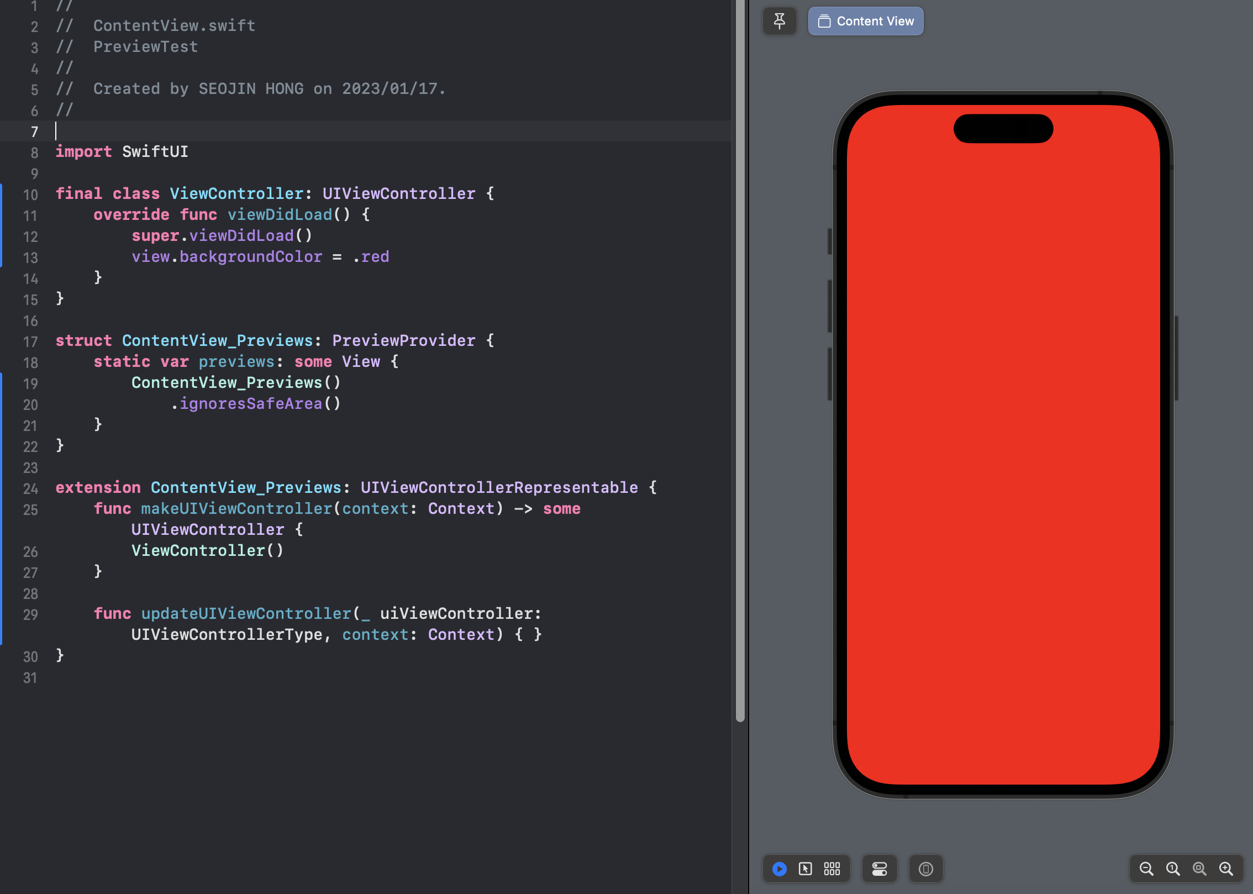The height and width of the screenshot is (894, 1253).
Task: Click the editor vertical scrollbar
Action: pos(740,359)
